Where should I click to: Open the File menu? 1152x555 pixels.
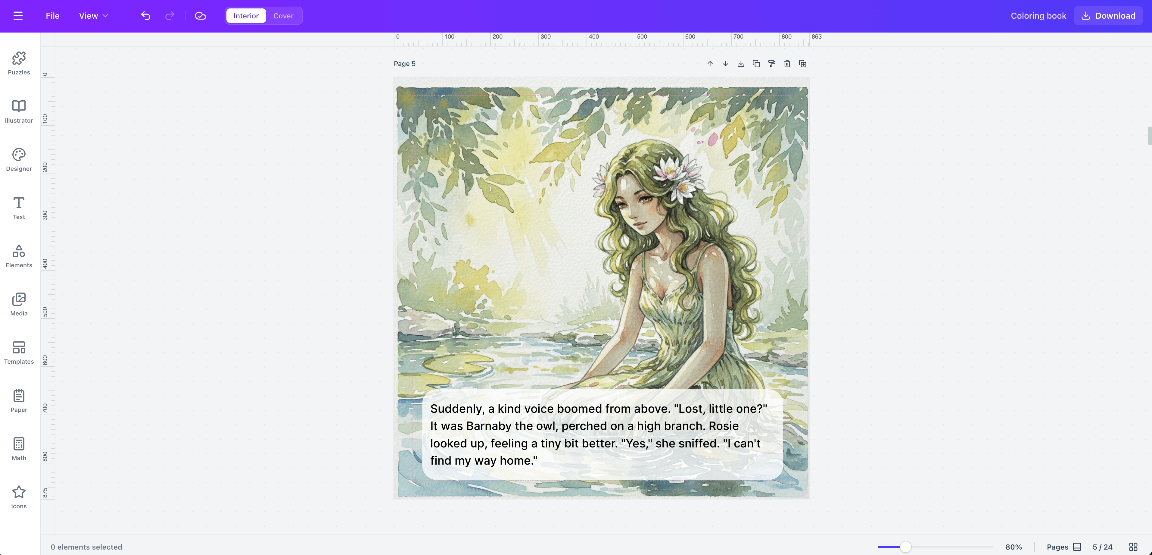(52, 16)
